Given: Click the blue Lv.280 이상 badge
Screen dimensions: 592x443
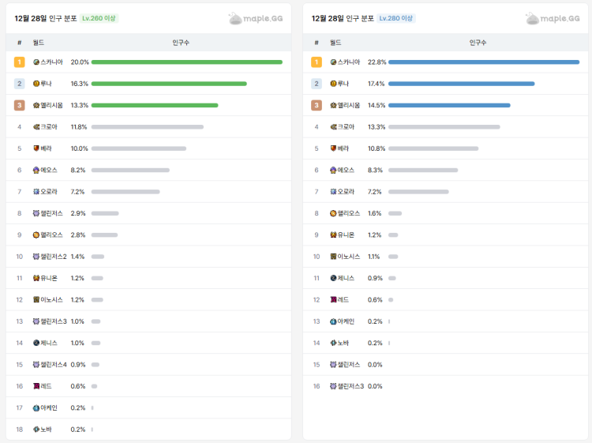Looking at the screenshot, I should [x=395, y=18].
